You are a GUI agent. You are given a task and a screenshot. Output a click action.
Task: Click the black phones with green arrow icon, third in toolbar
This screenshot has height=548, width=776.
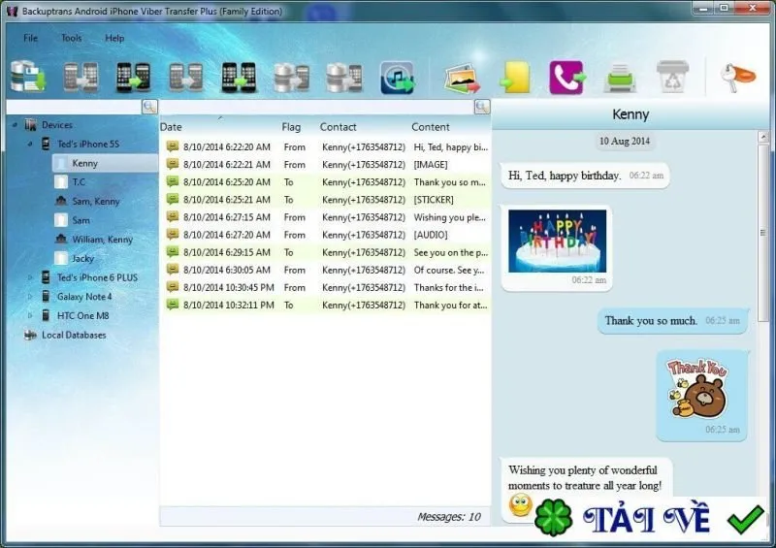tap(133, 77)
